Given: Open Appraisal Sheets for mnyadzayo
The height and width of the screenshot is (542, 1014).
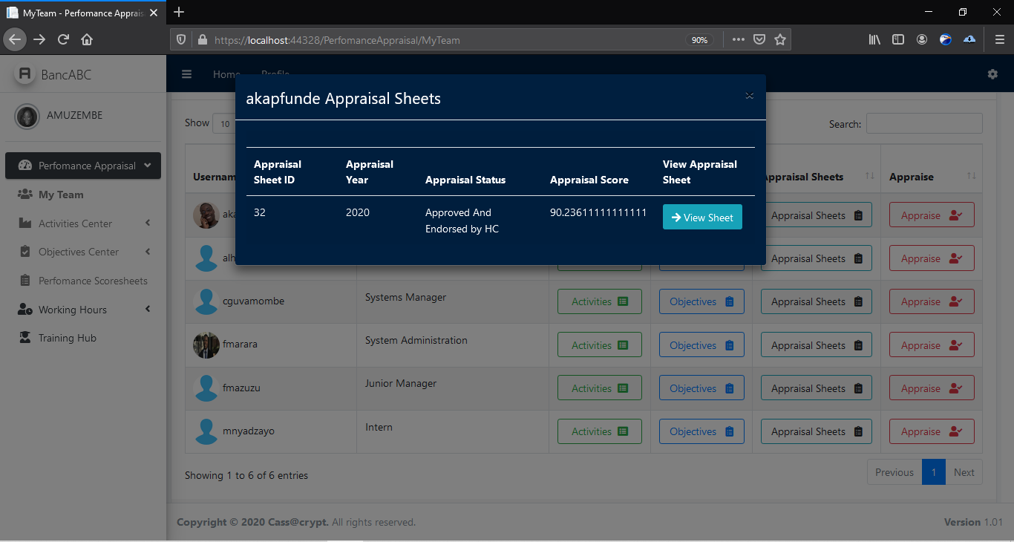Looking at the screenshot, I should pyautogui.click(x=816, y=431).
